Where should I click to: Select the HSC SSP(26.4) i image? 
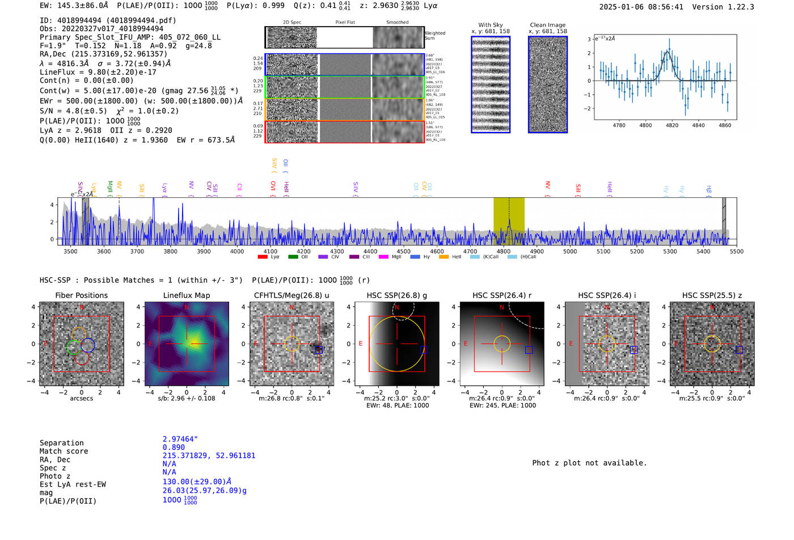[607, 344]
